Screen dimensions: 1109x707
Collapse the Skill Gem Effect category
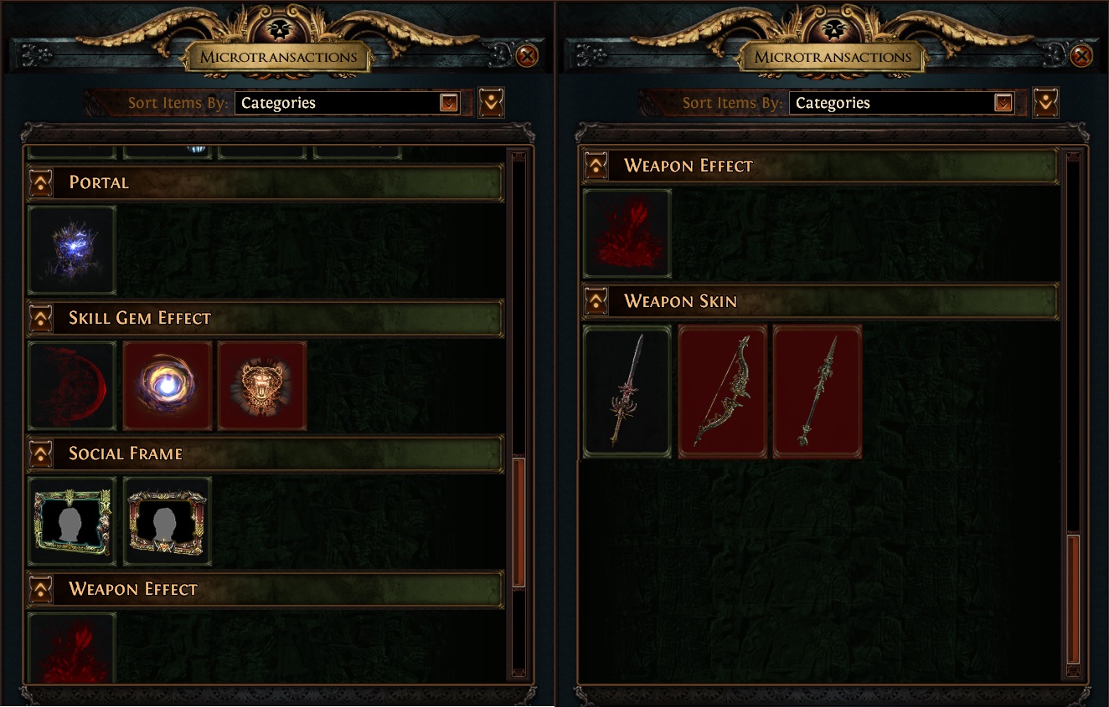pyautogui.click(x=40, y=319)
